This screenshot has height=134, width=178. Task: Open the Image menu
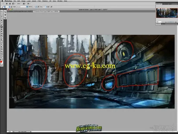[x=23, y=1]
